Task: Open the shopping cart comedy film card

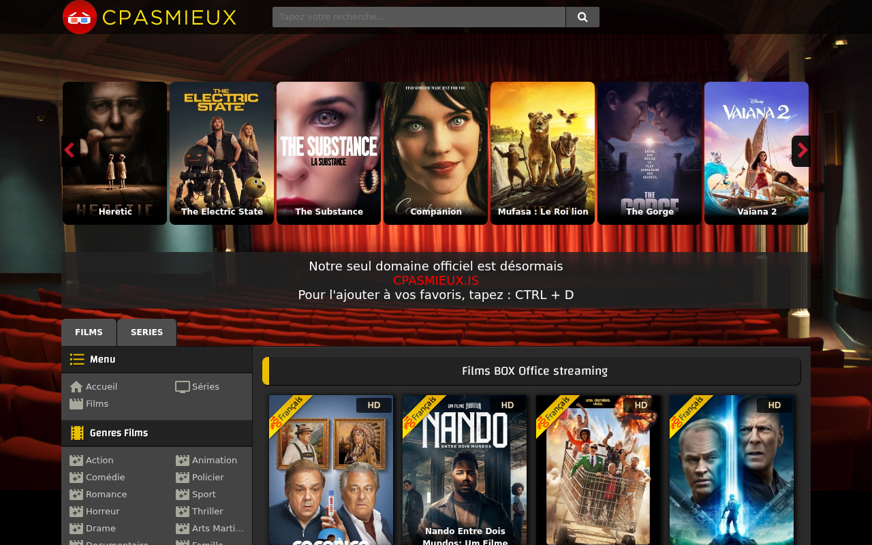Action: click(x=598, y=470)
